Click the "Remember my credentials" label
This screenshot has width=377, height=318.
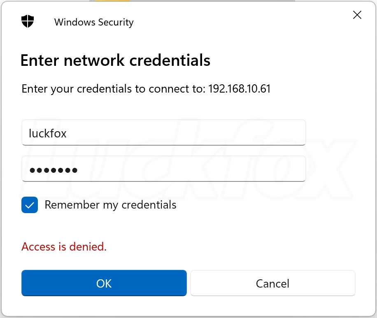click(x=110, y=205)
